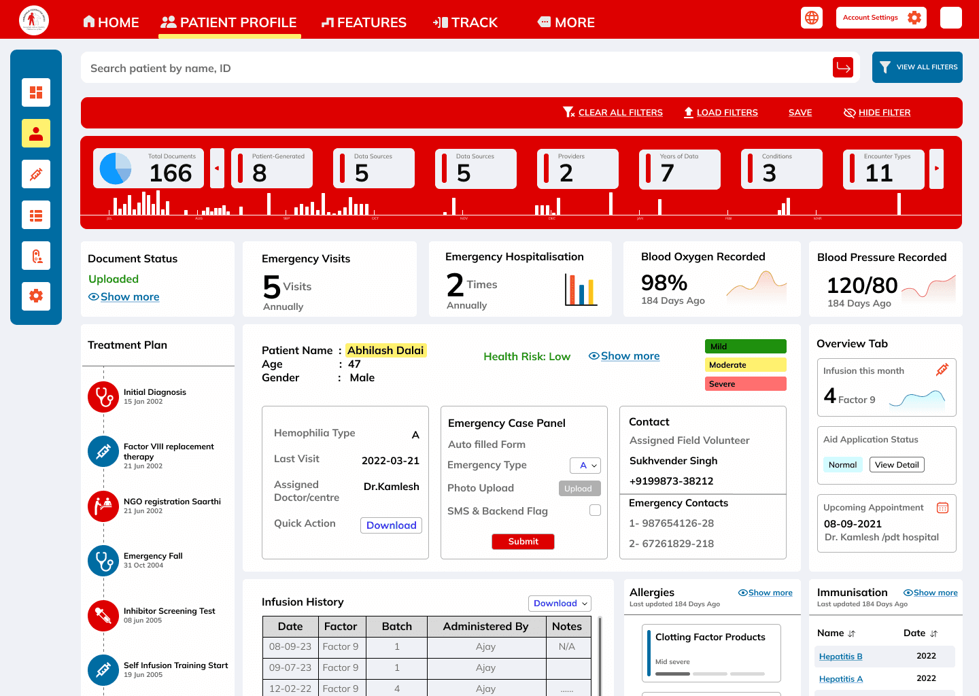The height and width of the screenshot is (696, 979).
Task: Expand the Emergency Type dropdown
Action: (x=585, y=466)
